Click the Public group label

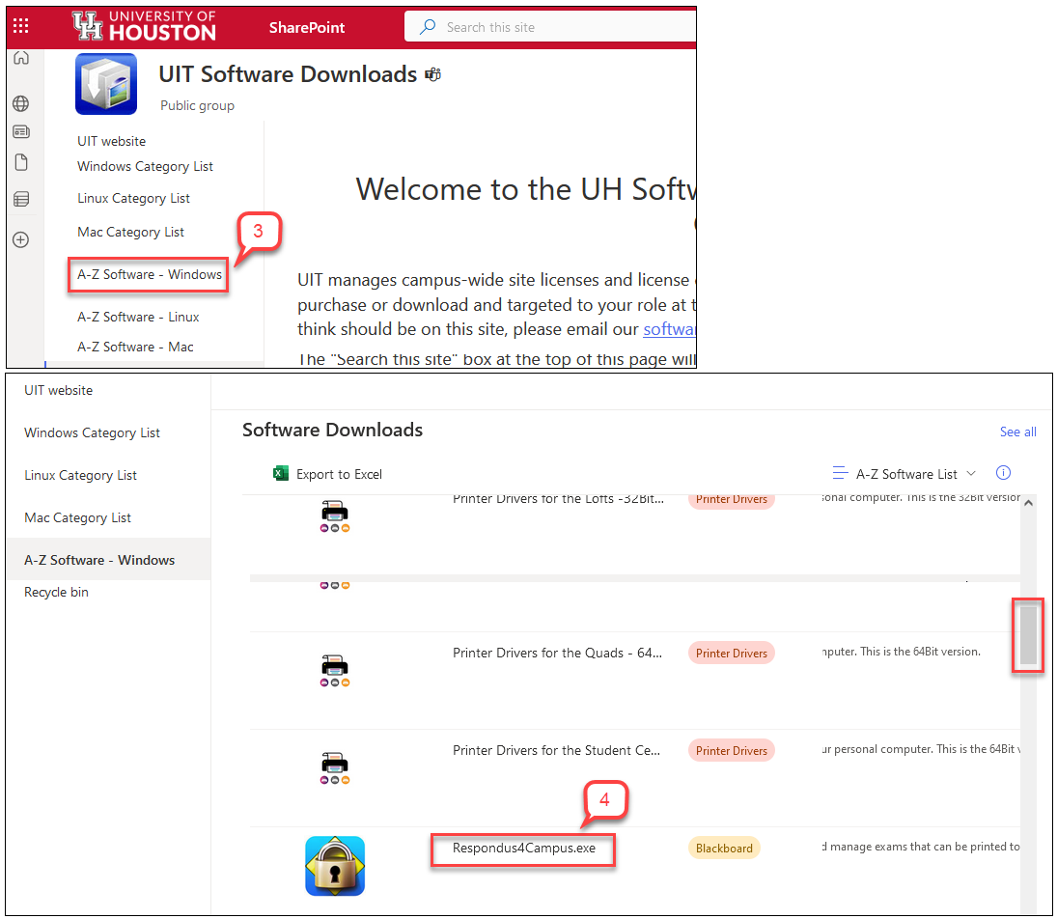pyautogui.click(x=198, y=106)
